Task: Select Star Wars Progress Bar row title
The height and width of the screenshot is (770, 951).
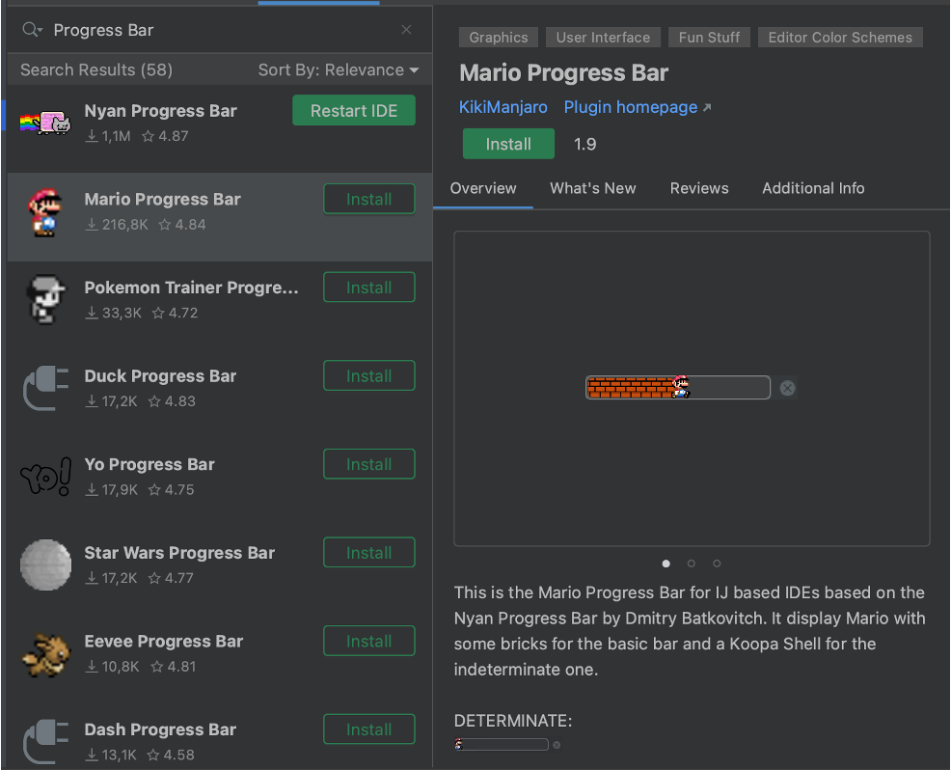Action: point(179,553)
